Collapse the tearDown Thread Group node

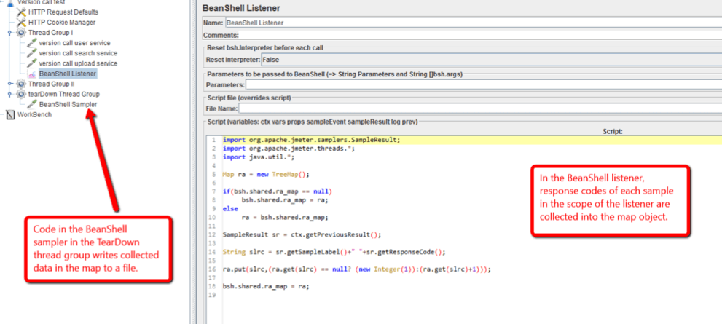[10, 95]
